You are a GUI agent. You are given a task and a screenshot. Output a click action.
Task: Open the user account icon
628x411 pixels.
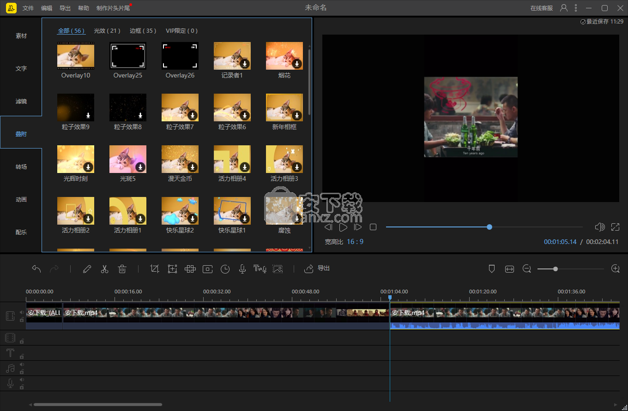click(564, 8)
